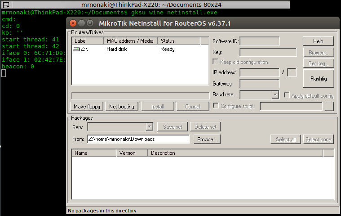The image size is (341, 216).
Task: Click the Key input field
Action: [x=268, y=52]
